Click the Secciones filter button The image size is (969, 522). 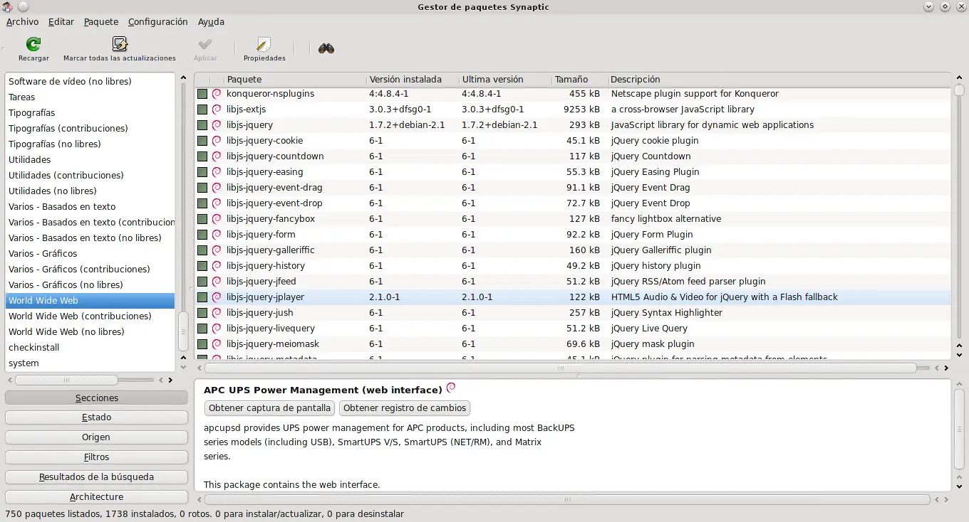pyautogui.click(x=96, y=398)
